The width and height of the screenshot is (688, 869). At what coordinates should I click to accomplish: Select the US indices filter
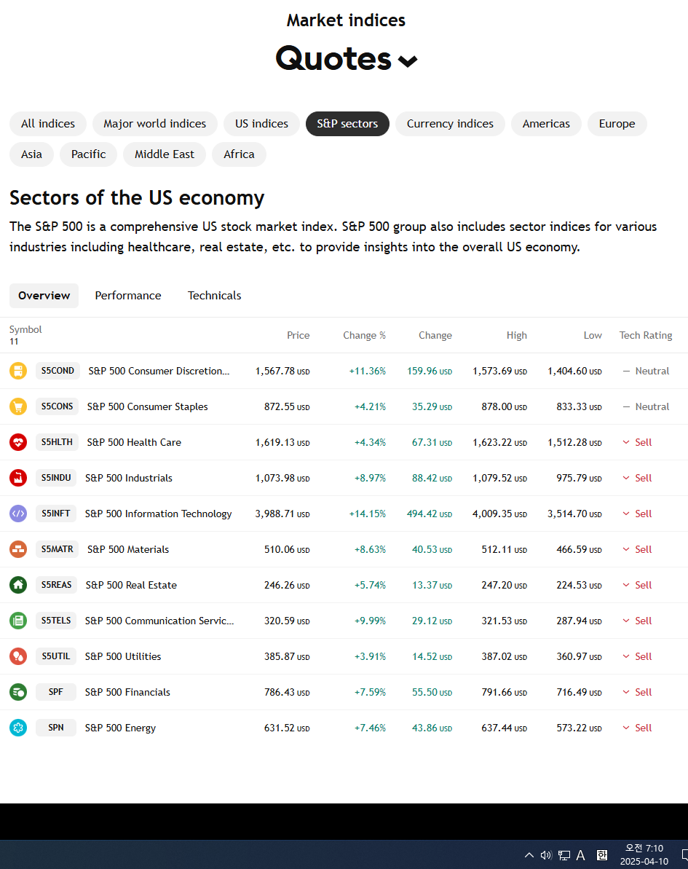pyautogui.click(x=261, y=124)
